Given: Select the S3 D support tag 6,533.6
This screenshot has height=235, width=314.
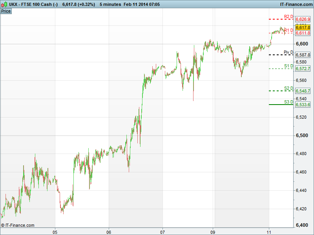Looking at the screenshot, I should (303, 105).
